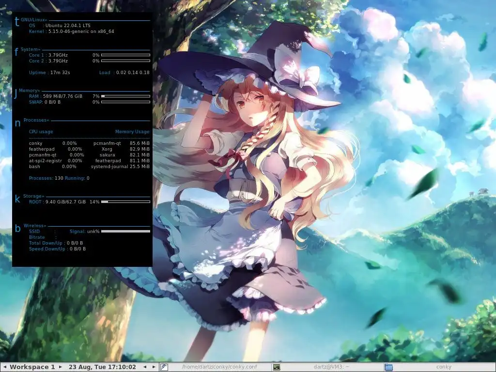Image resolution: width=496 pixels, height=372 pixels.
Task: Click the Processes: 130 count
Action: coord(46,178)
